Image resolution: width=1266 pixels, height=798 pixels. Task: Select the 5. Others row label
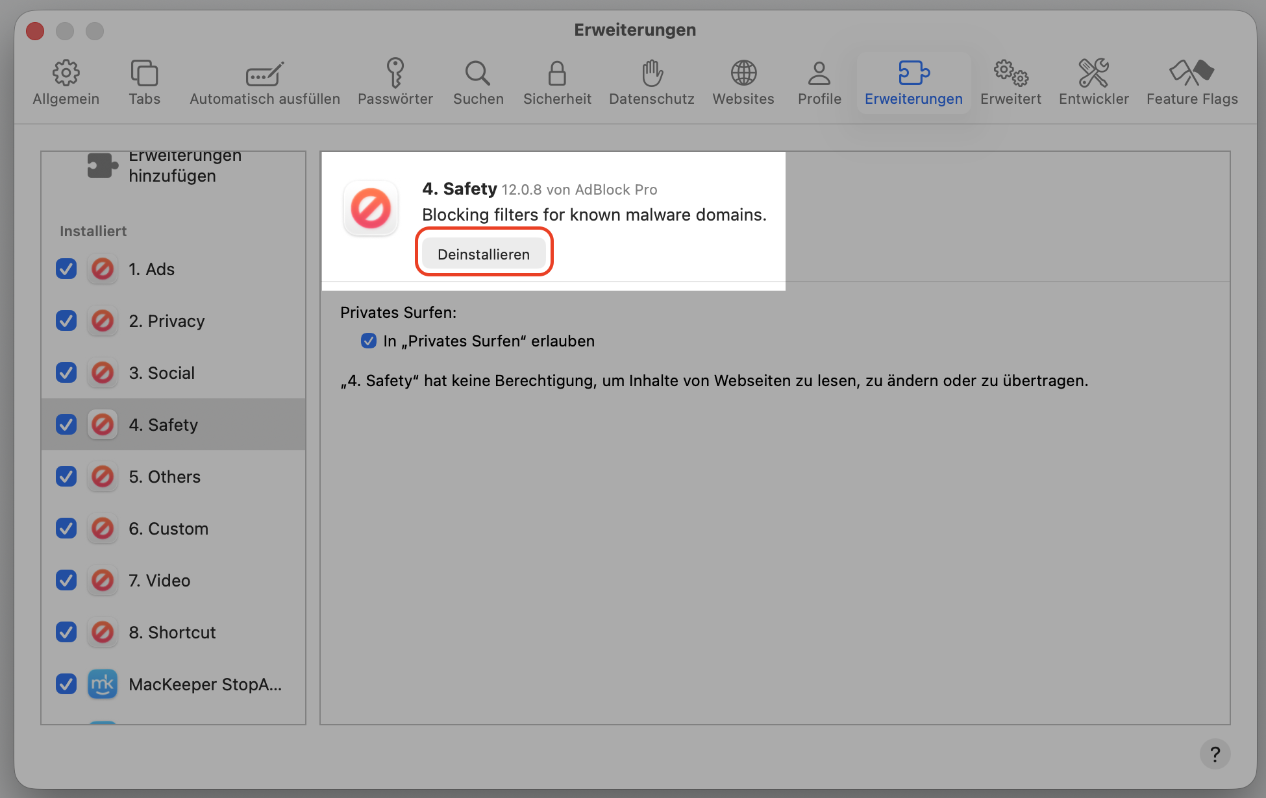pyautogui.click(x=165, y=477)
